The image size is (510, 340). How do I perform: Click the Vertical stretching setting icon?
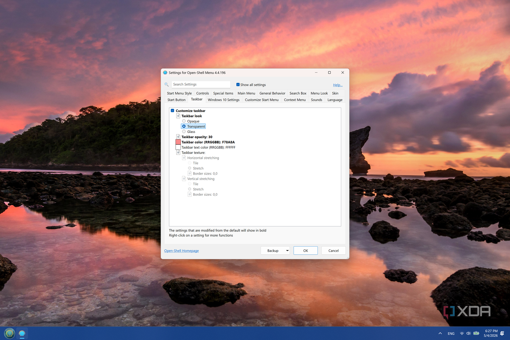click(184, 179)
